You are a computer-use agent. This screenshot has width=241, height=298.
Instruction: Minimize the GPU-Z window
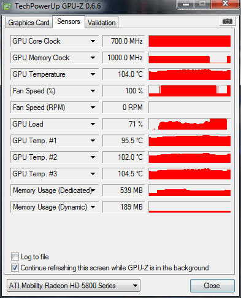(x=186, y=4)
